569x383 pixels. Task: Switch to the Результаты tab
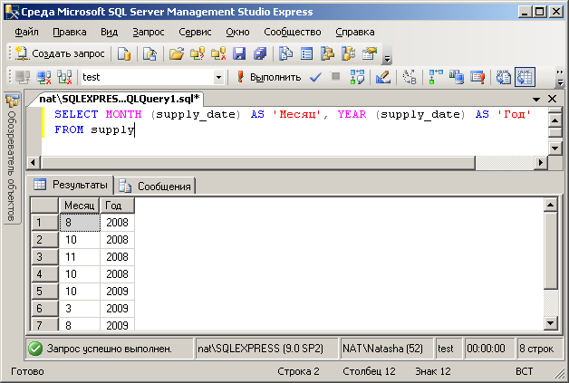(x=71, y=185)
